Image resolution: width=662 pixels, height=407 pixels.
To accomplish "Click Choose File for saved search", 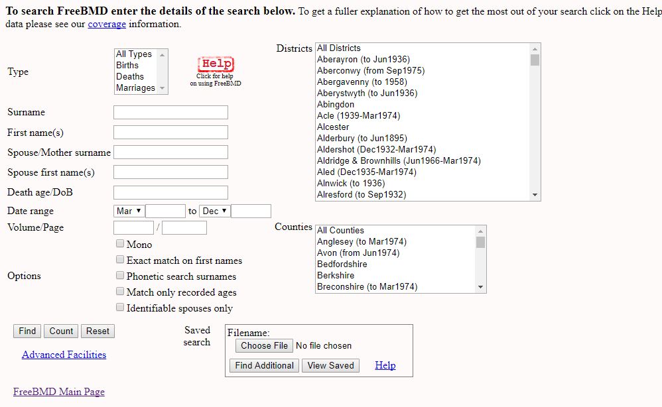I will coord(263,345).
